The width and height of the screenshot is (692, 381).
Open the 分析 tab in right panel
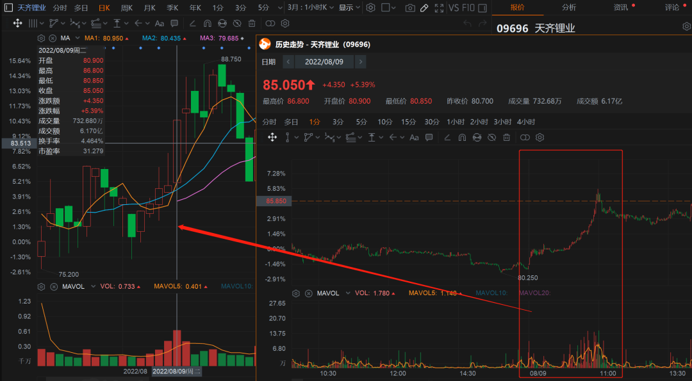[569, 7]
